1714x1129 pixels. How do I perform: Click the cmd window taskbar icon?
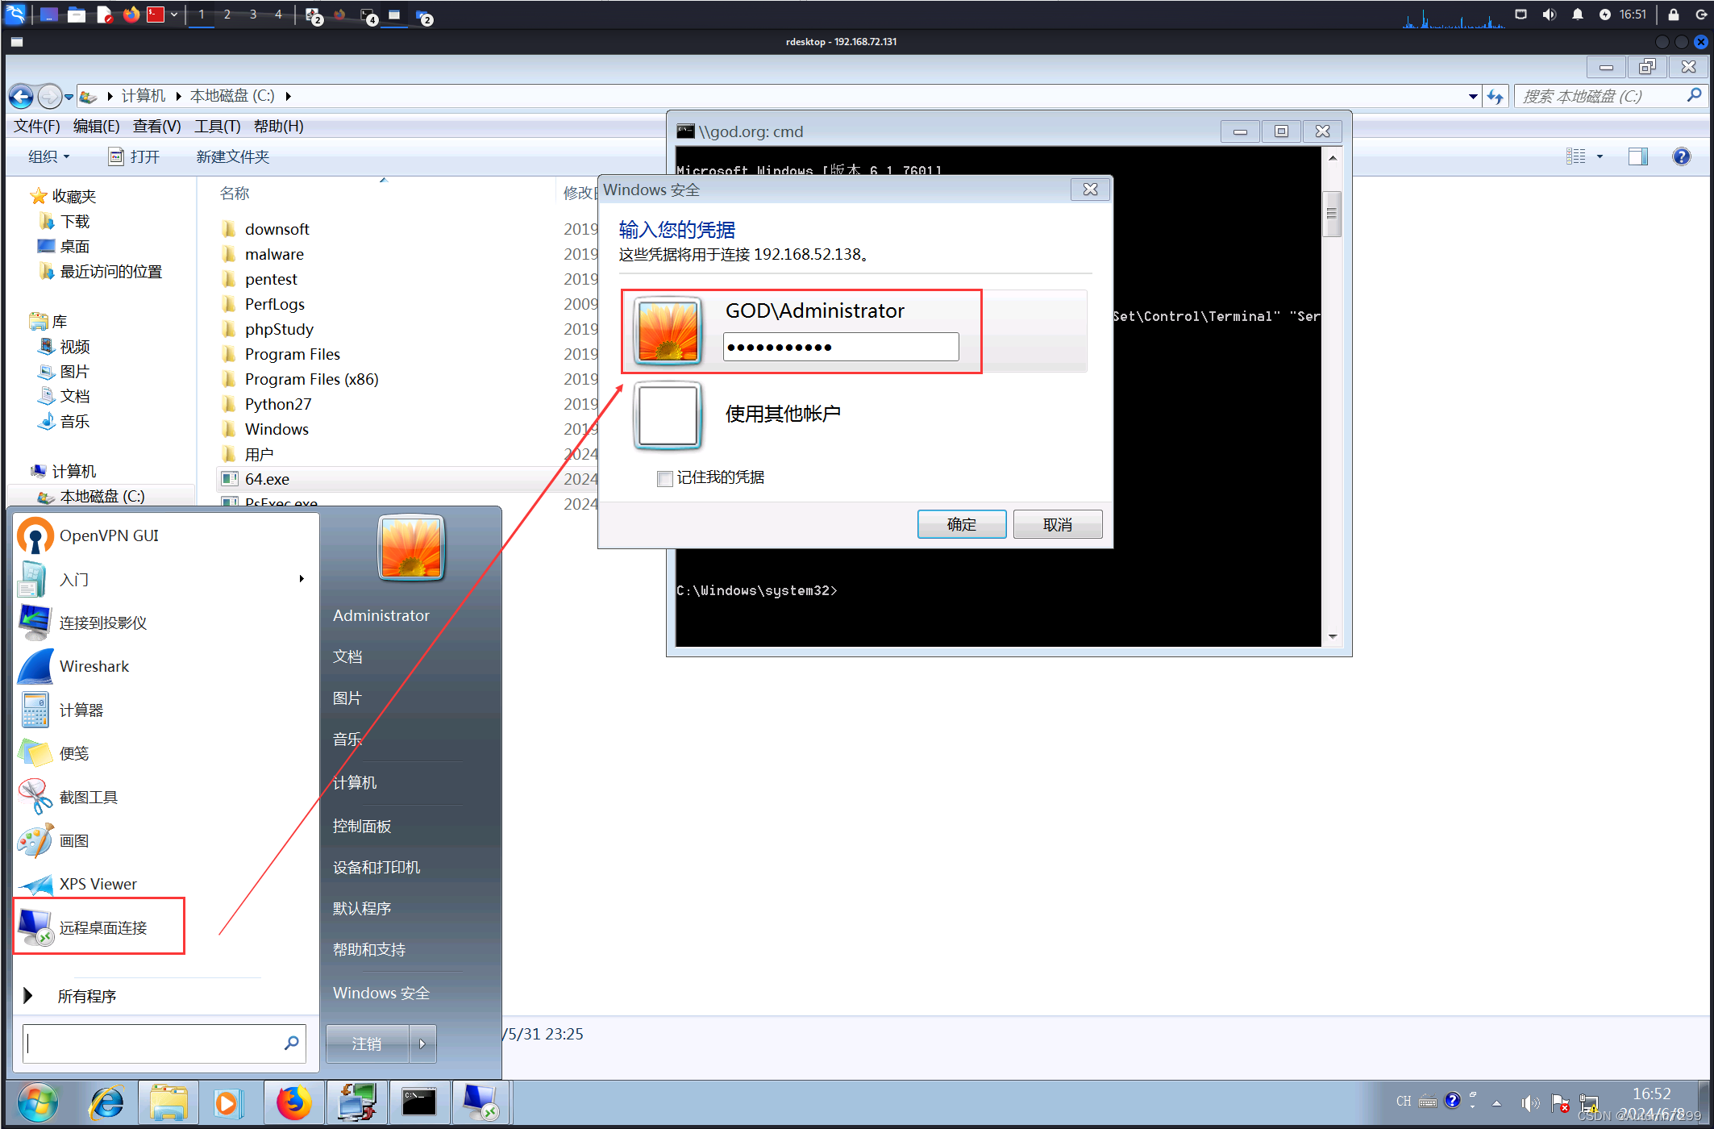pos(419,1102)
